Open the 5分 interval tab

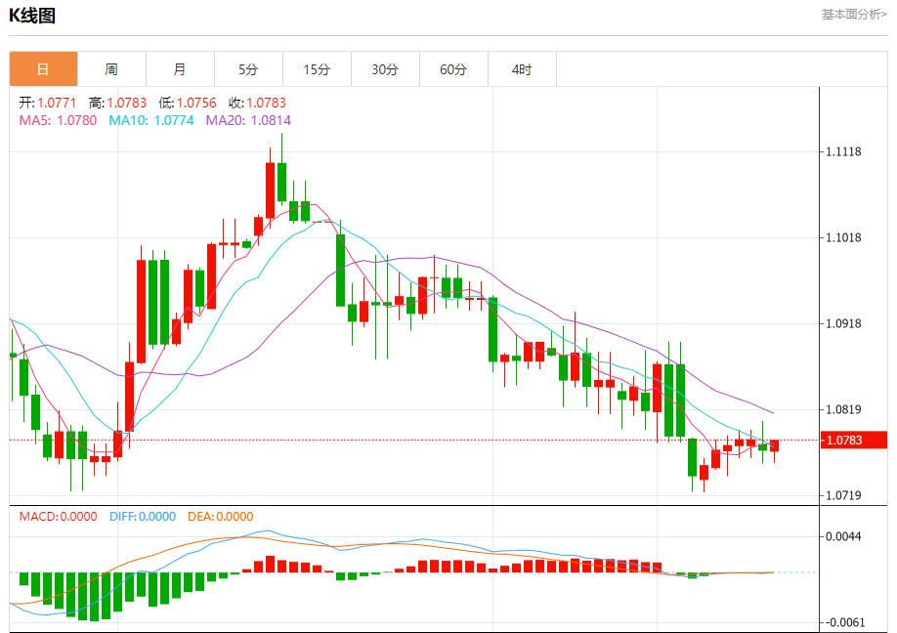point(248,69)
